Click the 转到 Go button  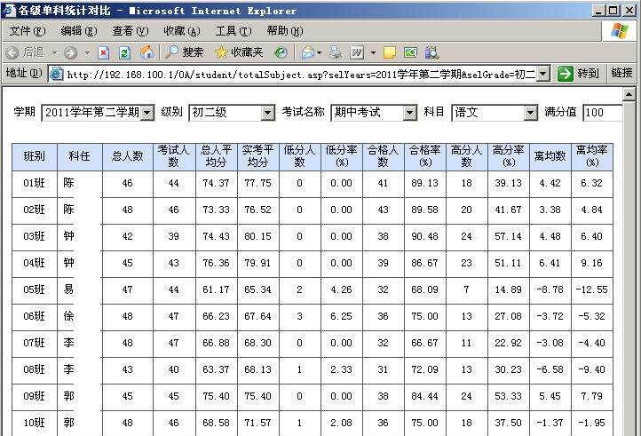point(578,74)
